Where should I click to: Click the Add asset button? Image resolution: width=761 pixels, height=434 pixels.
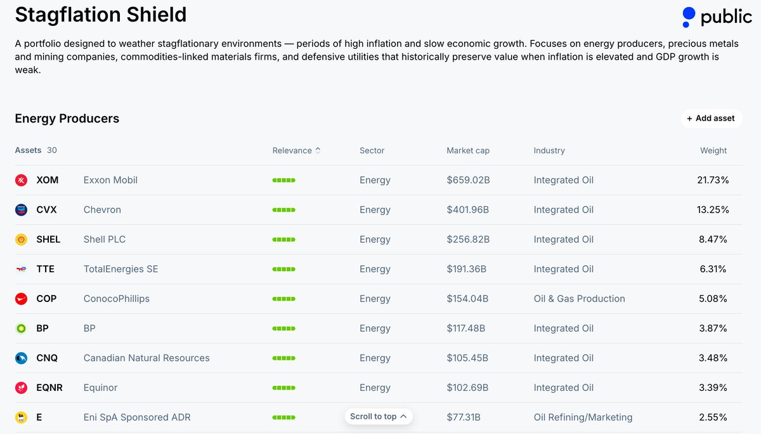pos(711,118)
